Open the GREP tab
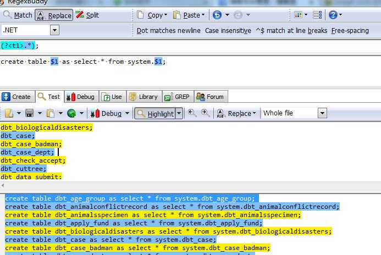 (x=178, y=97)
